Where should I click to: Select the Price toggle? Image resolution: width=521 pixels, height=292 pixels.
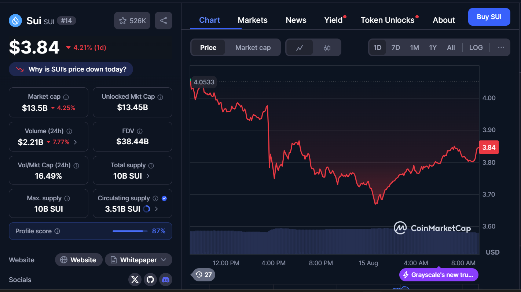point(208,48)
